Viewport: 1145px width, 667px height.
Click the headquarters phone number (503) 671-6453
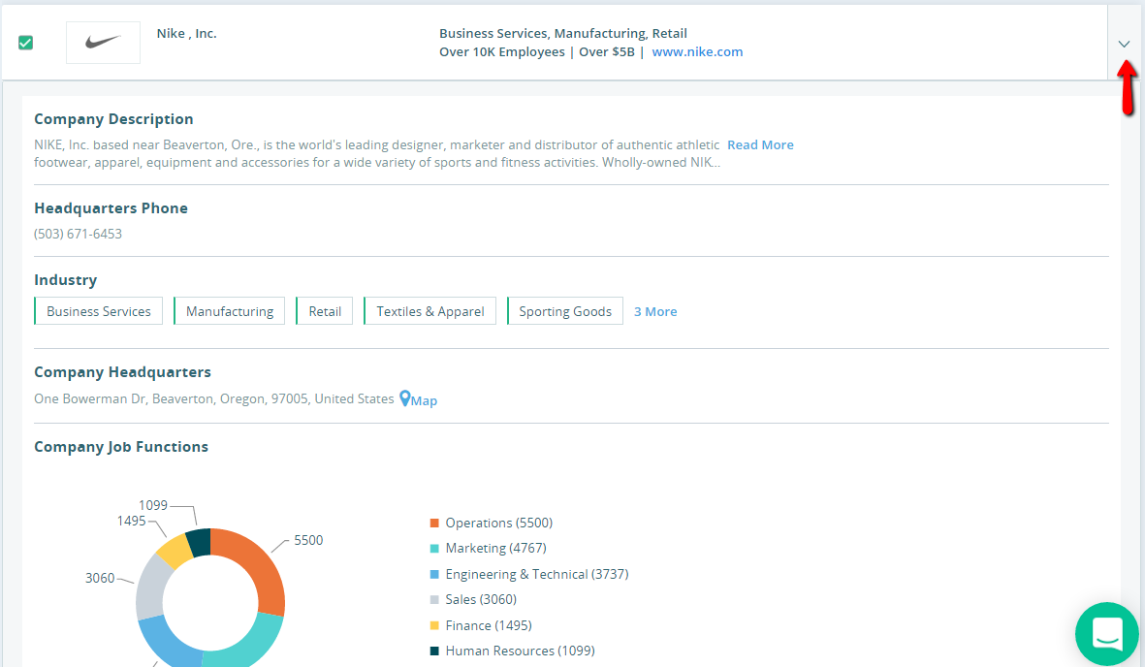point(79,234)
